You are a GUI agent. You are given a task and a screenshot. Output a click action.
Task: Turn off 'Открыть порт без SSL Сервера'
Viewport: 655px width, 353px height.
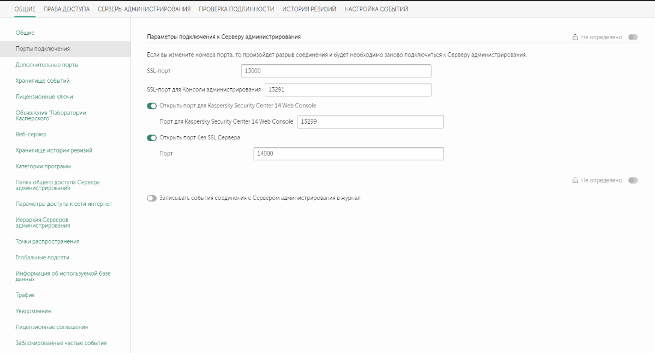152,138
